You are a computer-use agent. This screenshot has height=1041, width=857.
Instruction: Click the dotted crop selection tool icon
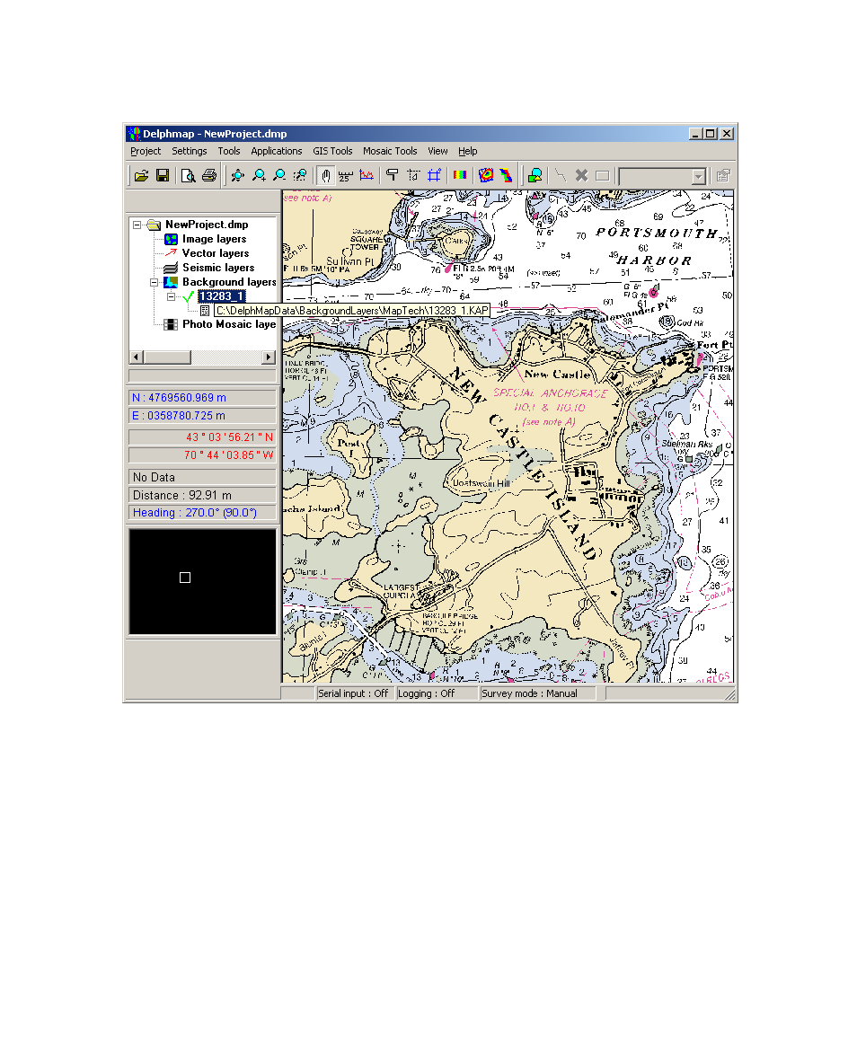[x=413, y=175]
